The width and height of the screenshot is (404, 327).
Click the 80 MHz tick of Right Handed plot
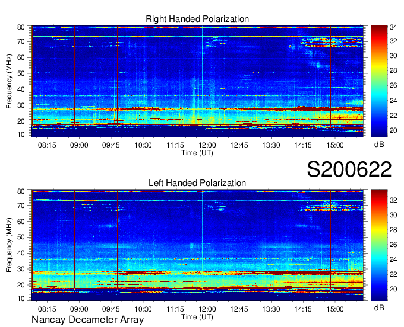(21, 27)
